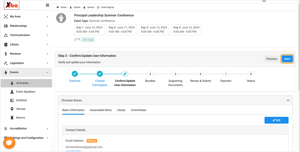Image resolution: width=300 pixels, height=152 pixels.
Task: Open the orange chat bubble widget
Action: coord(9,143)
